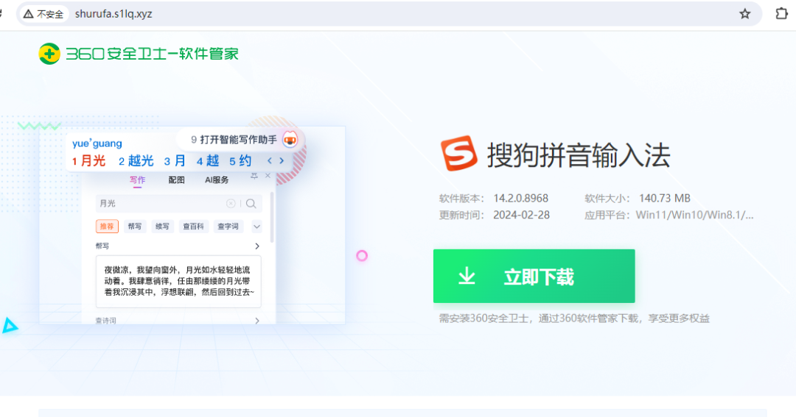Select the 查字词 filter tag

click(x=228, y=227)
